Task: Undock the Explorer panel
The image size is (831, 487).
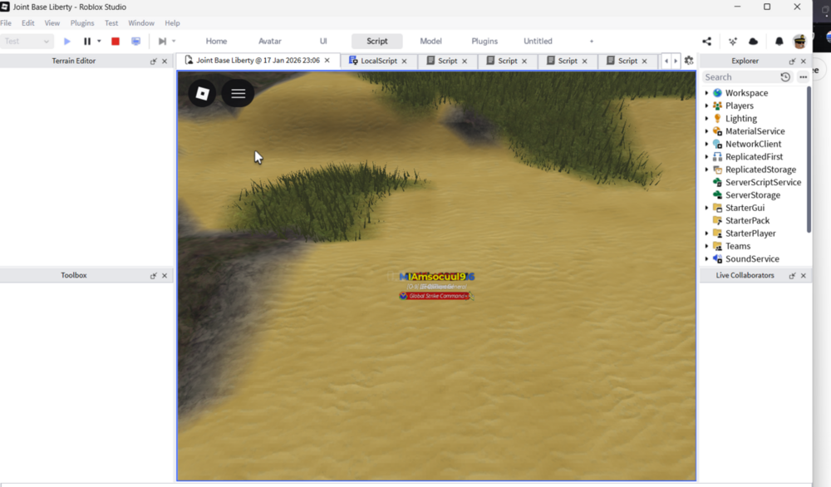Action: tap(792, 61)
